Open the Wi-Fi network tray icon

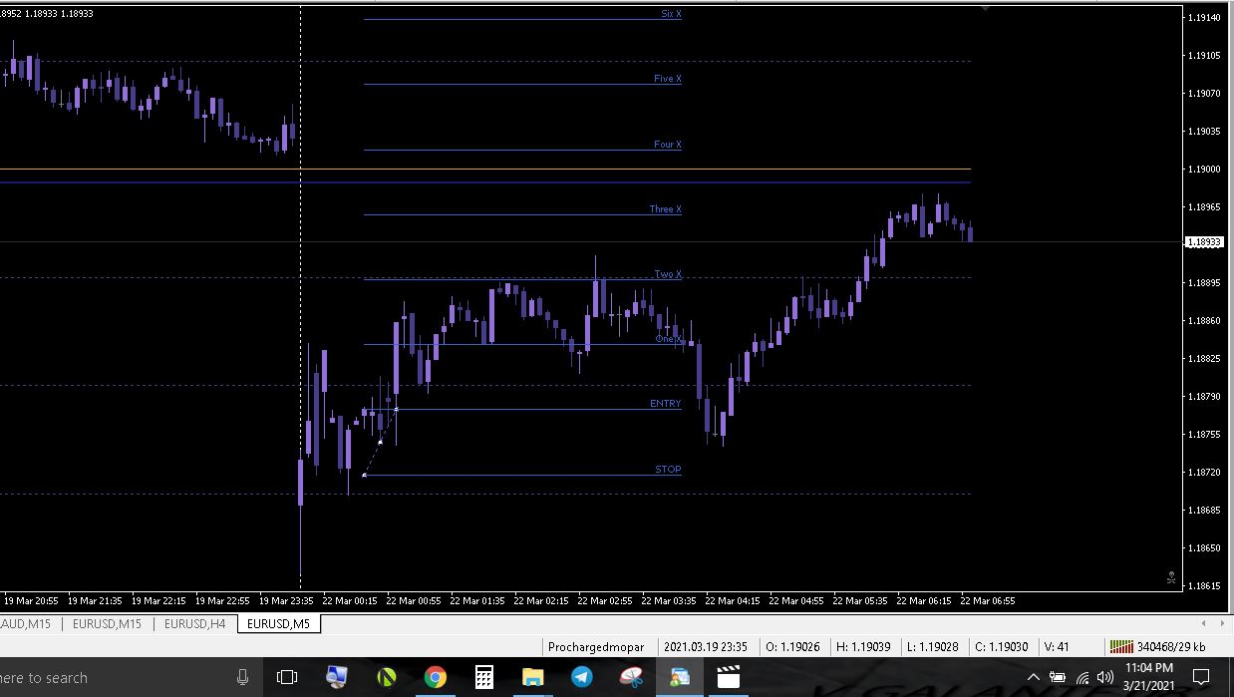tap(1082, 678)
